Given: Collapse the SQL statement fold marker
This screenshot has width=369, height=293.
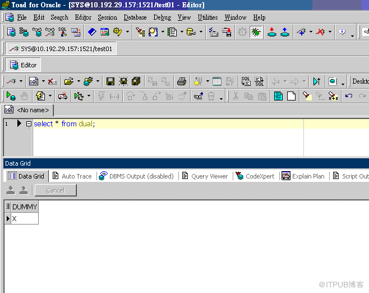Looking at the screenshot, I should point(29,123).
